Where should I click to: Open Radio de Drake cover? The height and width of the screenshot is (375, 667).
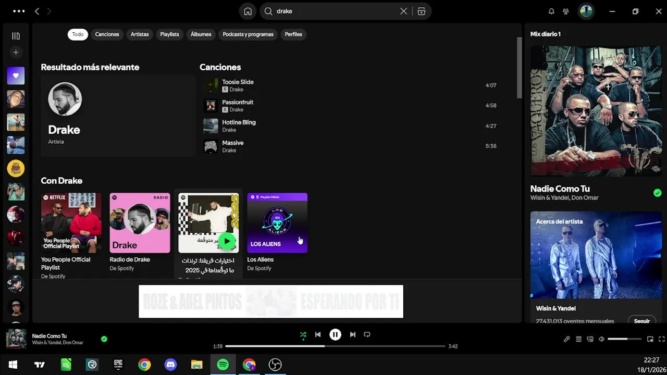(140, 223)
